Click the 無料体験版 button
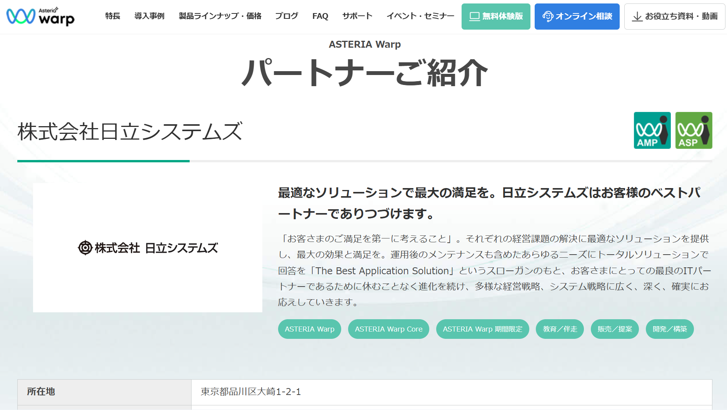The width and height of the screenshot is (727, 410). [x=495, y=16]
